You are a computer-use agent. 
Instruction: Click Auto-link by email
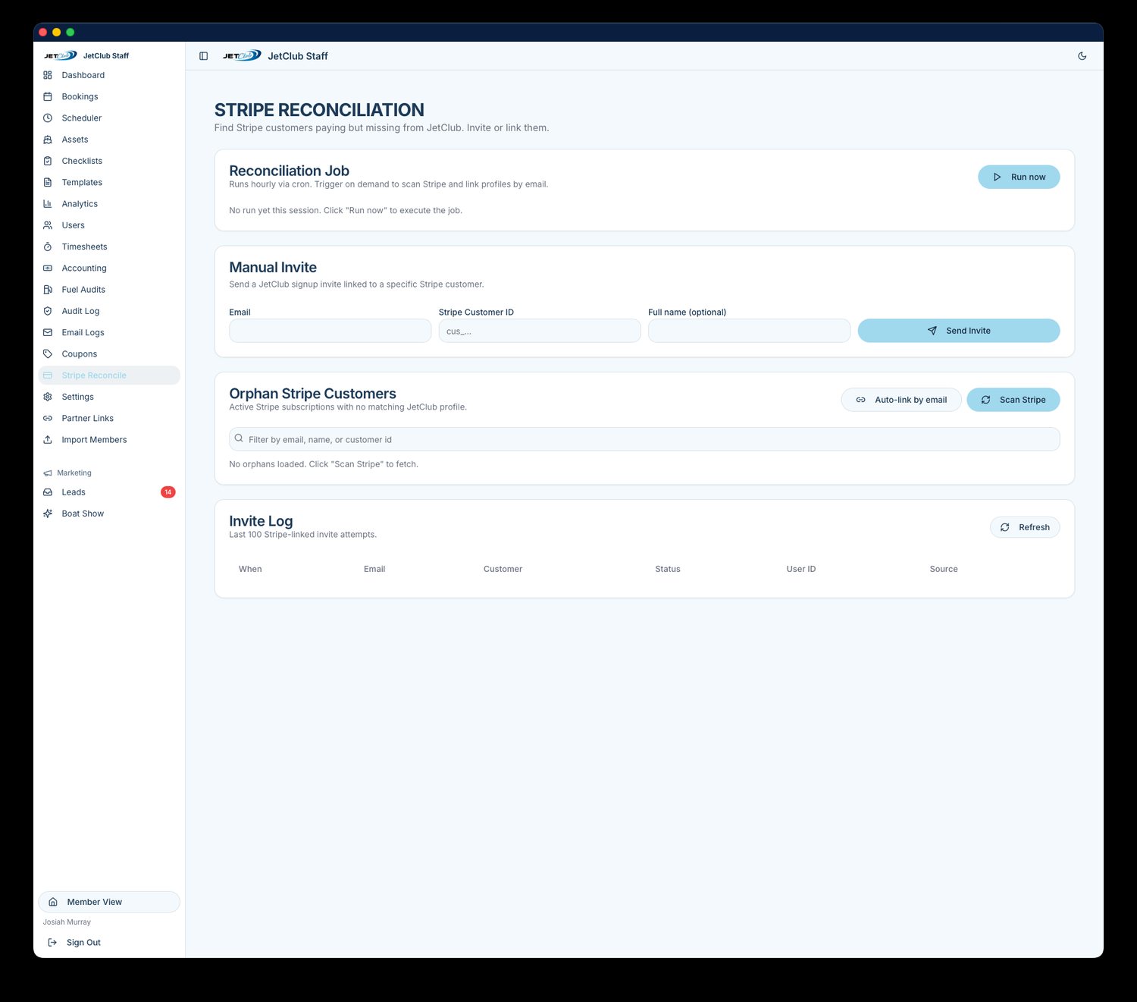coord(901,400)
